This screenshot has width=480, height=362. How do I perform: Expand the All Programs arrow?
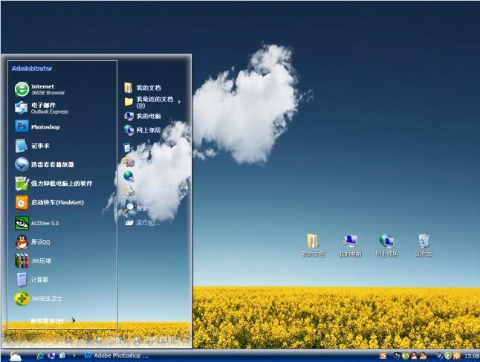pos(74,320)
